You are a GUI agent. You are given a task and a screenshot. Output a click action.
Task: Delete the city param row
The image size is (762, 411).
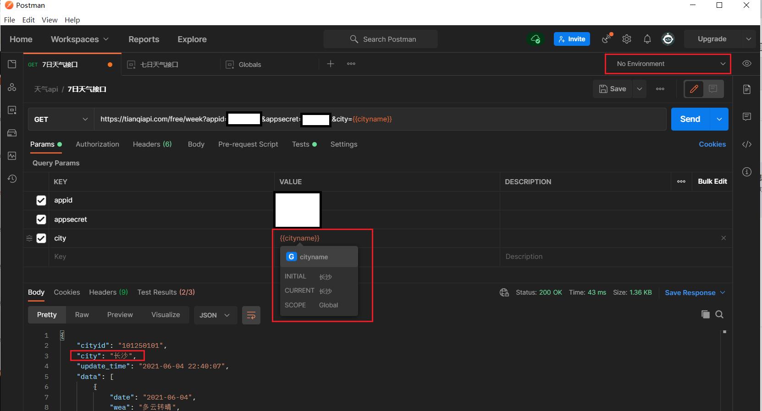coord(723,238)
